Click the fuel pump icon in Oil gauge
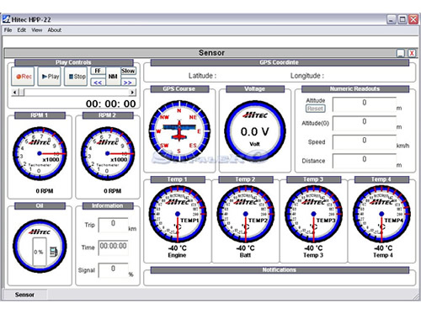Screen dimensions: 421x314 (54, 252)
